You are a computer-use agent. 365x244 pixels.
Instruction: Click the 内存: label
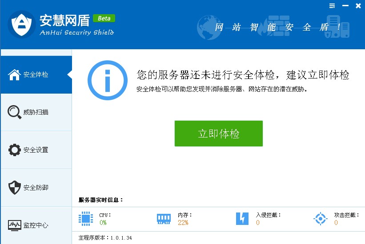click(x=185, y=215)
